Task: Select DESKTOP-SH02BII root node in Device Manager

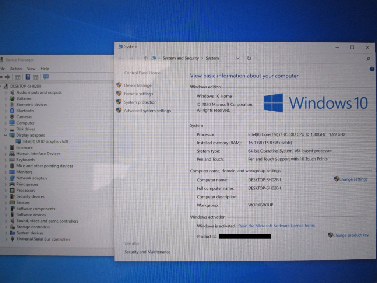Action: point(25,86)
